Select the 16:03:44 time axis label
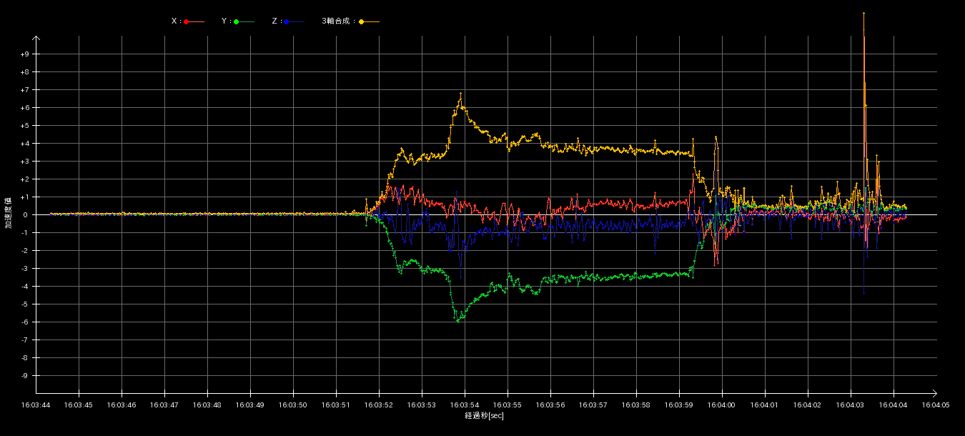The height and width of the screenshot is (436, 965). (36, 405)
